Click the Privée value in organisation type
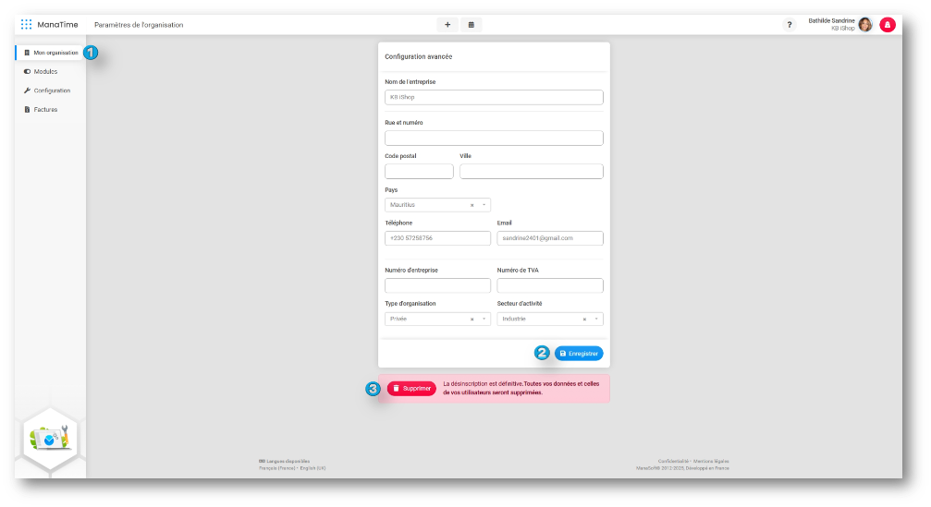 pos(398,319)
